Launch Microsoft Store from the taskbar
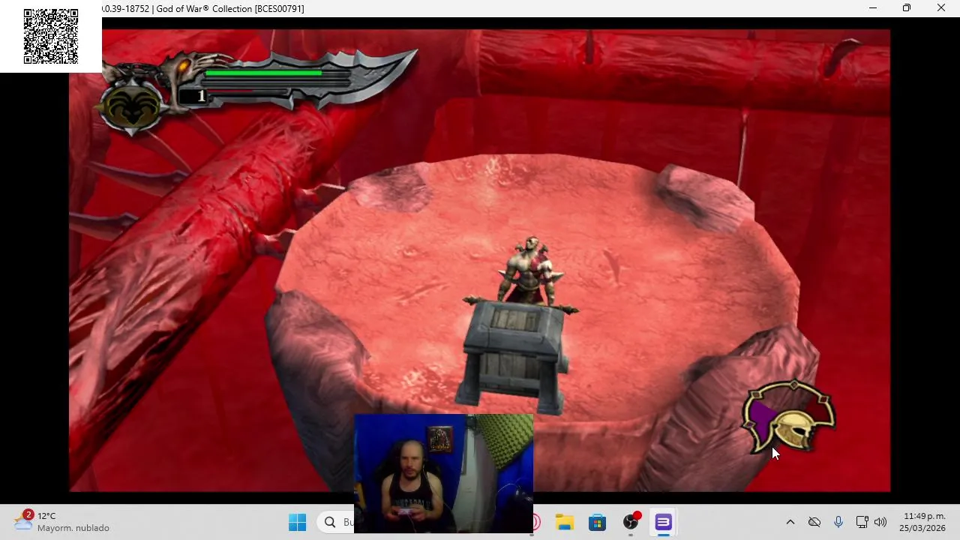Image resolution: width=960 pixels, height=540 pixels. (598, 522)
